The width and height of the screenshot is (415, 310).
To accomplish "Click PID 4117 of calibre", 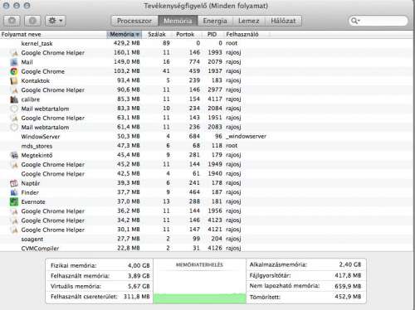I will 215,99.
